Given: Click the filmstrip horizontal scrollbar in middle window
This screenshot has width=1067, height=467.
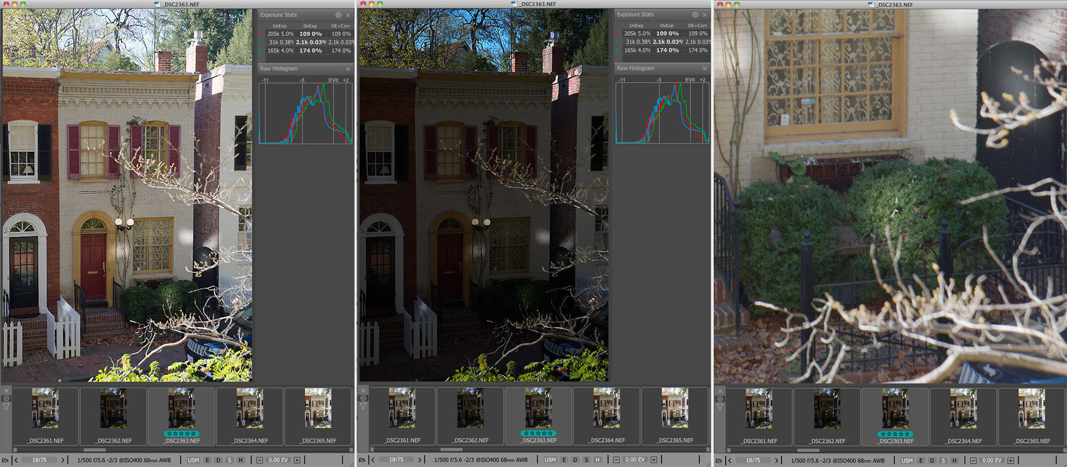Looking at the screenshot, I should click(x=452, y=449).
